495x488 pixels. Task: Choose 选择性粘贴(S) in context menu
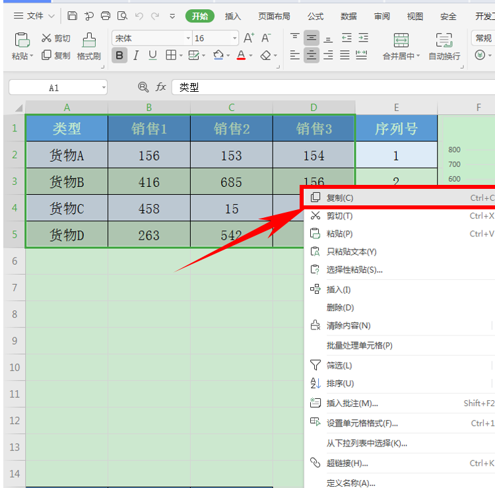coord(400,269)
